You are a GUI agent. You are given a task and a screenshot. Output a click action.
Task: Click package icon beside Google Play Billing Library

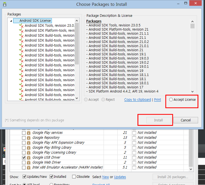coord(29,148)
